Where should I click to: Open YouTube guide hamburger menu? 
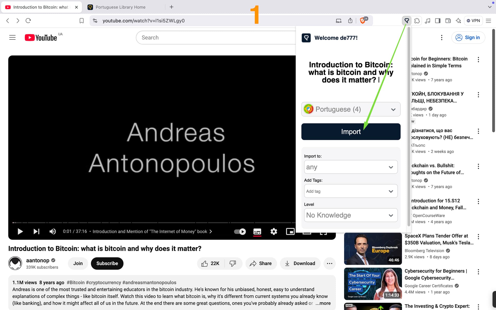coord(12,37)
